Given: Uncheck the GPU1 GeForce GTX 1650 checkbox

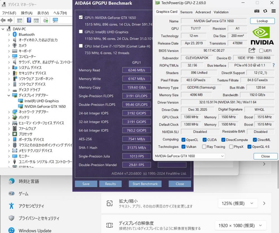Looking at the screenshot, I should (81, 18).
